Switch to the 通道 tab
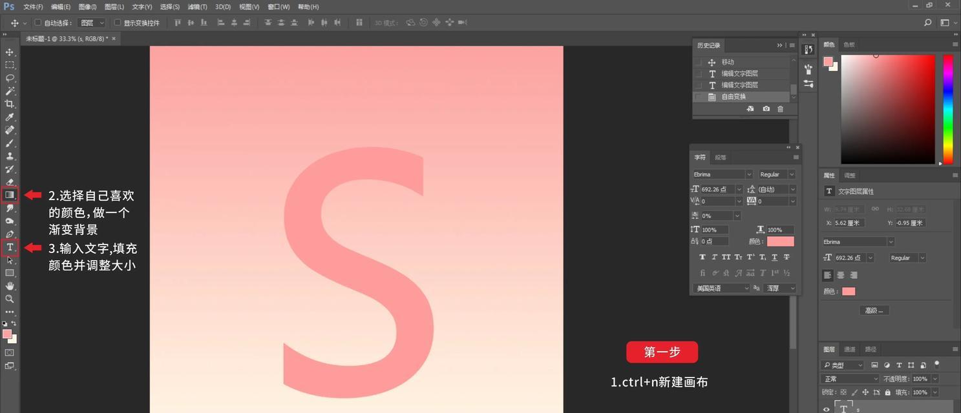This screenshot has width=961, height=413. click(850, 349)
